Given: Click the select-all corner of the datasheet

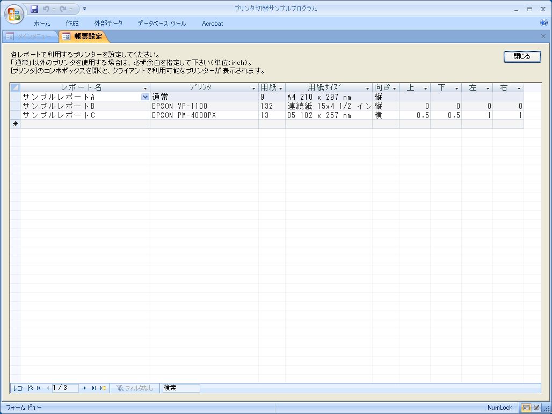Looking at the screenshot, I should pyautogui.click(x=15, y=87).
